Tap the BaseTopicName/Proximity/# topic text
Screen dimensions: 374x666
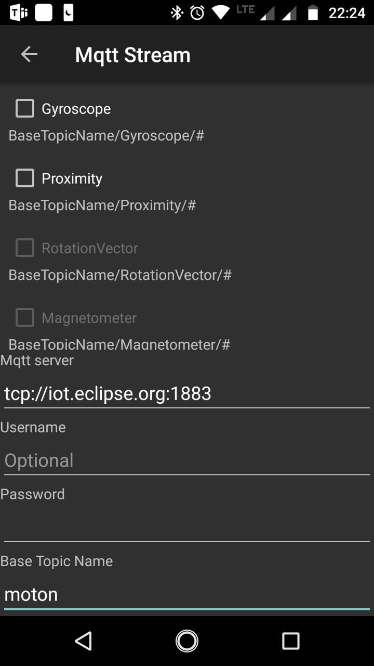(102, 206)
